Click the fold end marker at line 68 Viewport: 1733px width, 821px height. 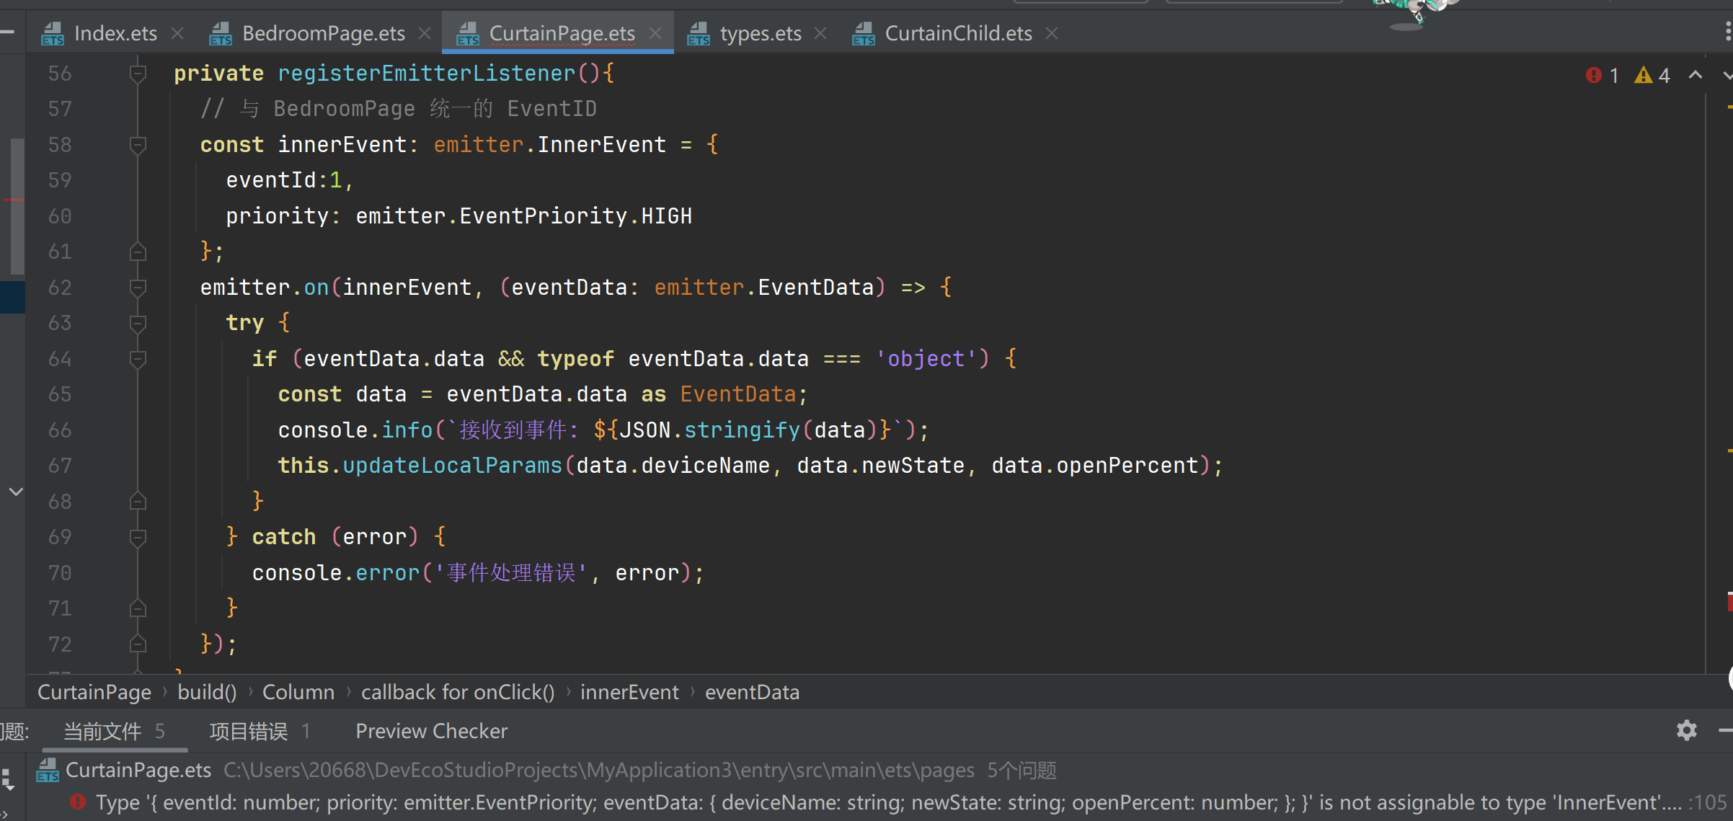[138, 501]
